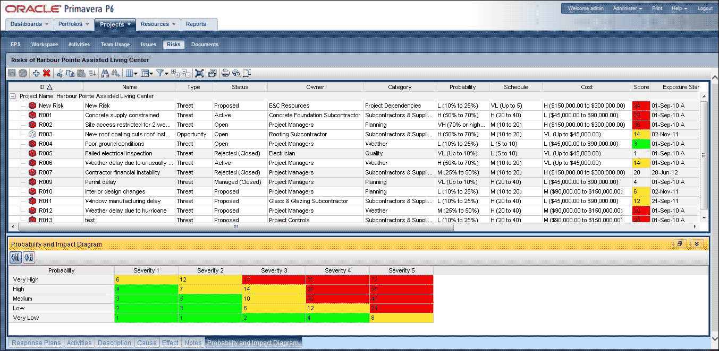Viewport: 719px width, 351px height.
Task: Collapse the Harbour Pointe project group row
Action: (13, 96)
